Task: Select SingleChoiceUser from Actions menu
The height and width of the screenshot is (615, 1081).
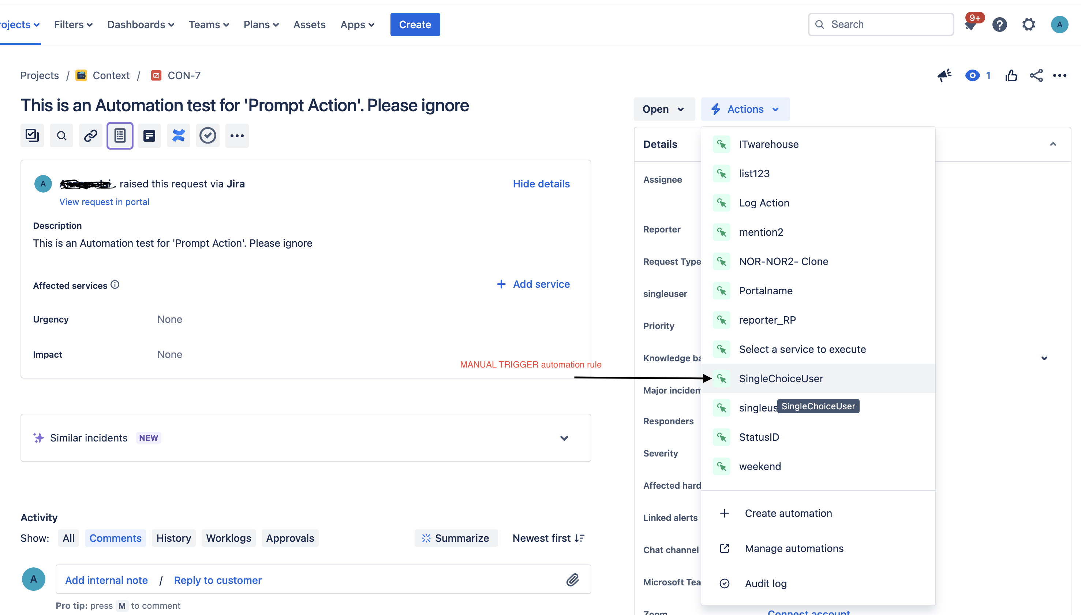Action: (x=781, y=379)
